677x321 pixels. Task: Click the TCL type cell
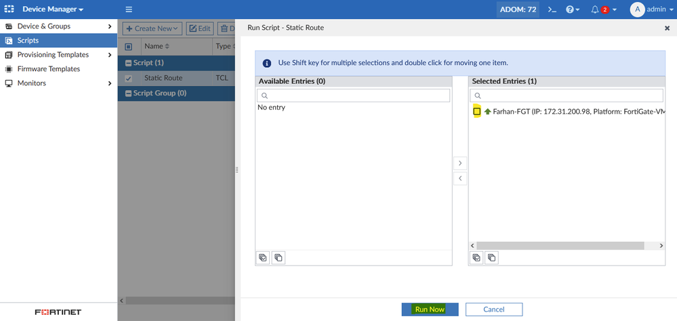pos(222,78)
